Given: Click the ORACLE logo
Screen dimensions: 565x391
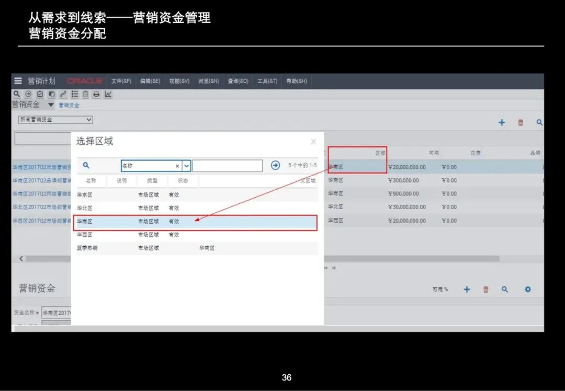Looking at the screenshot, I should 84,80.
